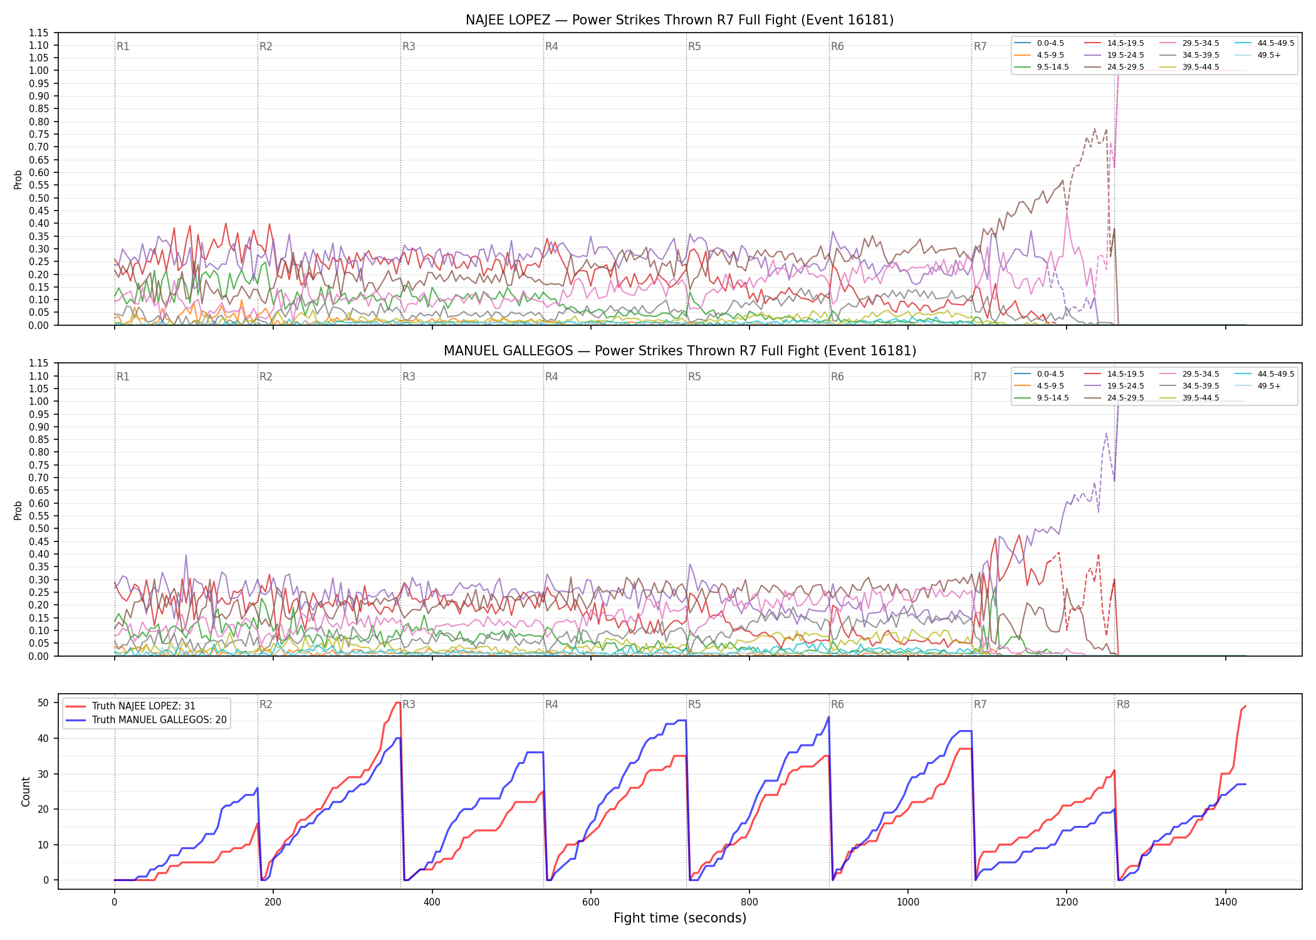The height and width of the screenshot is (940, 1316).
Task: Click the '1.15' tick on Lopez chart
Action: (39, 33)
